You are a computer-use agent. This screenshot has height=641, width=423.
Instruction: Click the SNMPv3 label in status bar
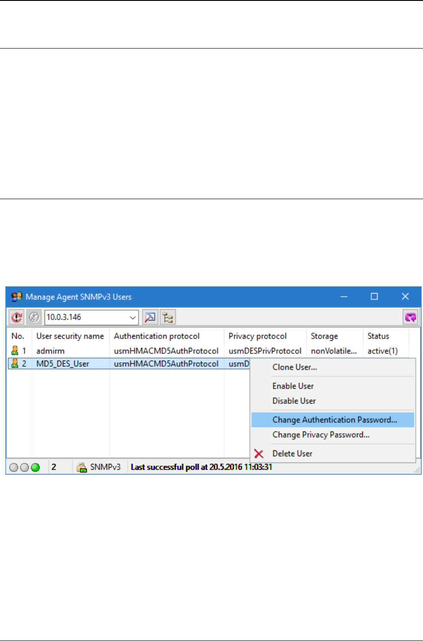106,467
